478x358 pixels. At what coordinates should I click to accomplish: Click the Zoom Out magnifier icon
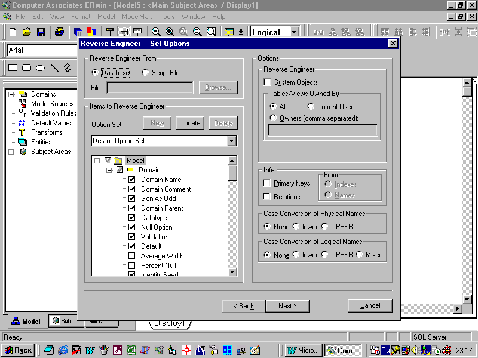coord(156,32)
